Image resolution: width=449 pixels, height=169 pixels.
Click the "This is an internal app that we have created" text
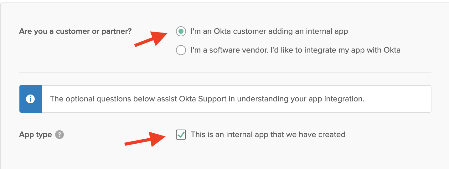click(x=268, y=135)
